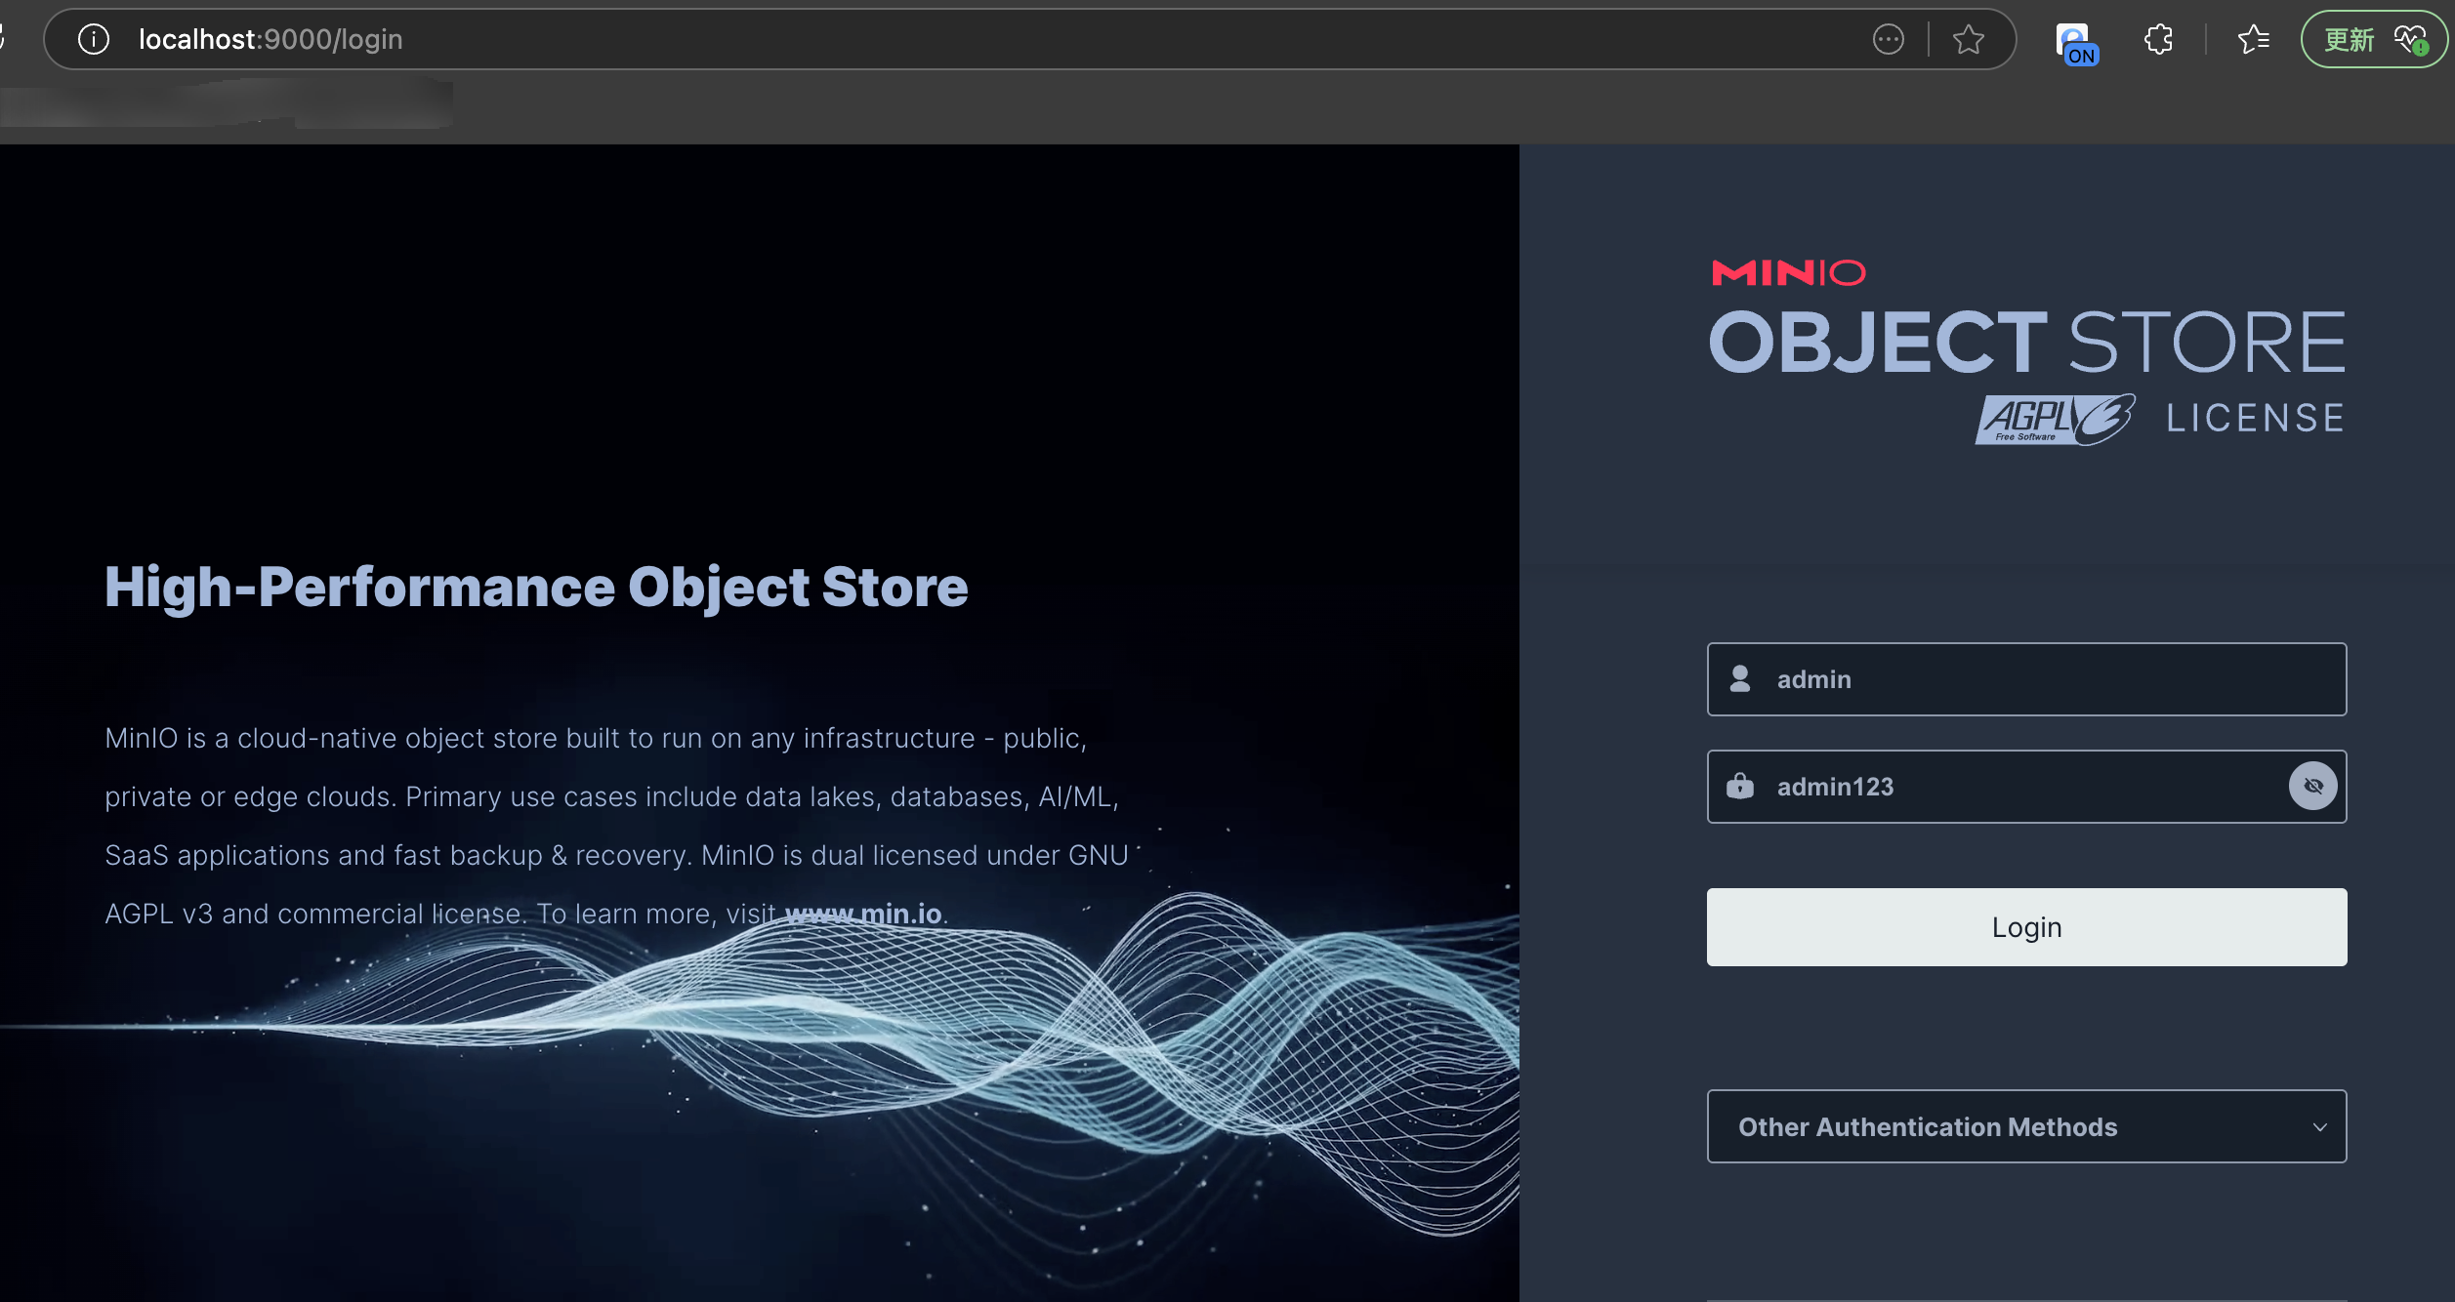The height and width of the screenshot is (1302, 2455).
Task: Click the user icon in username field
Action: (x=1740, y=678)
